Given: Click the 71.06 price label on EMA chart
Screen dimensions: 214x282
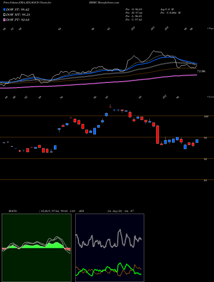Looking at the screenshot, I should tap(201, 71).
